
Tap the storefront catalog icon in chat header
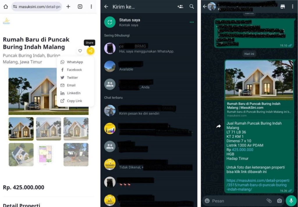pyautogui.click(x=283, y=6)
